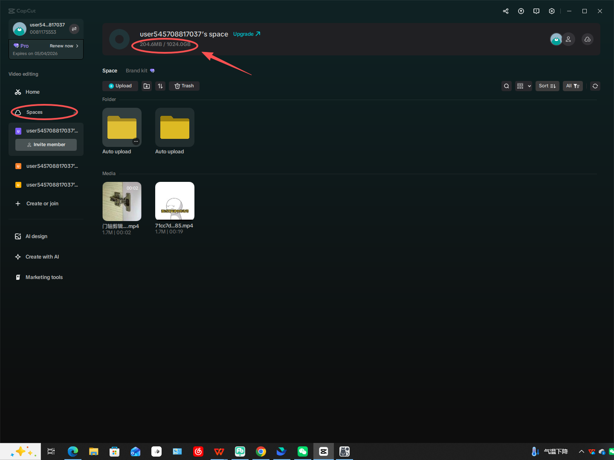
Task: Open Microsoft Edge from the taskbar
Action: (x=73, y=451)
